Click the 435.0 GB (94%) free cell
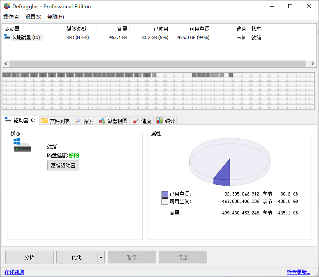Image resolution: width=319 pixels, height=277 pixels. (194, 37)
